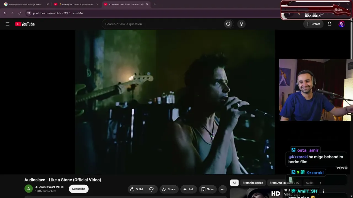Image resolution: width=353 pixels, height=198 pixels.
Task: Open AudioslaveVEVO channel avatar
Action: [x=29, y=189]
